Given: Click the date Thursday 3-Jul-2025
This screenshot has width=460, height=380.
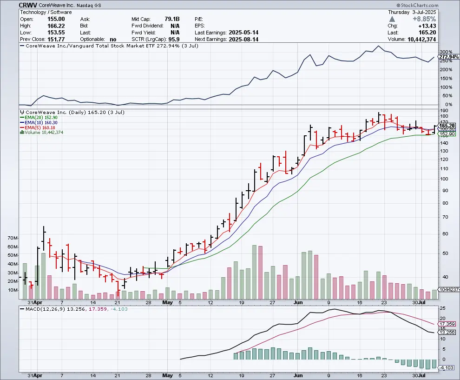Looking at the screenshot, I should 412,13.
